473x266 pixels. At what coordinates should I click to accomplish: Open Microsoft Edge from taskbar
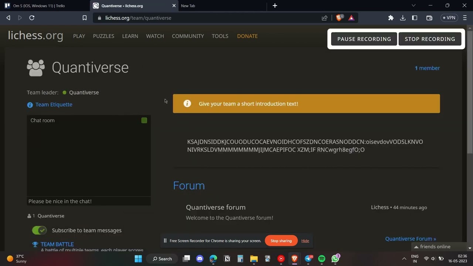[x=213, y=259]
